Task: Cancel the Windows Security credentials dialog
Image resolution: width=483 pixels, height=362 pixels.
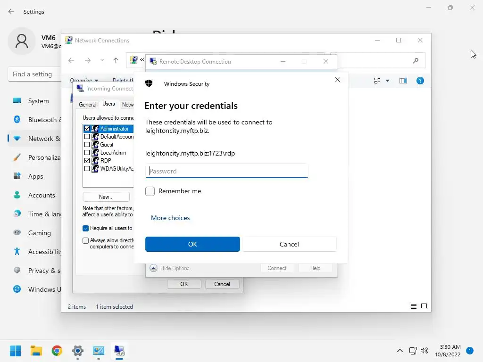Action: coord(289,244)
